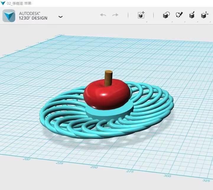213x190 pixels.
Task: Click the 250 grid ruler label
Action: (x=94, y=167)
